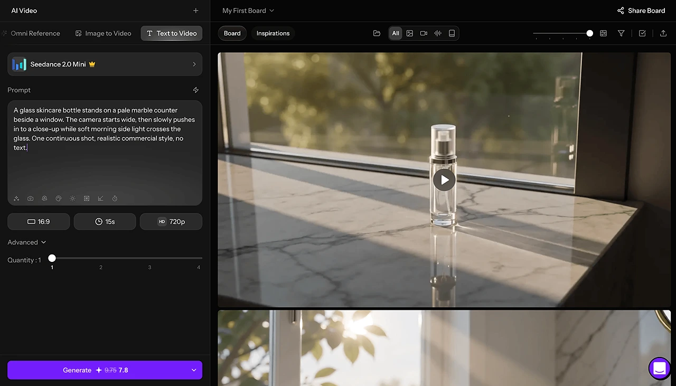Click quantity tick label 3
The width and height of the screenshot is (676, 386).
(149, 268)
